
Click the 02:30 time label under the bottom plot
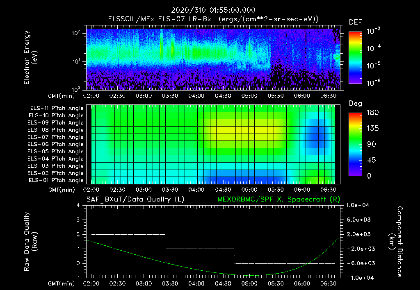click(117, 283)
